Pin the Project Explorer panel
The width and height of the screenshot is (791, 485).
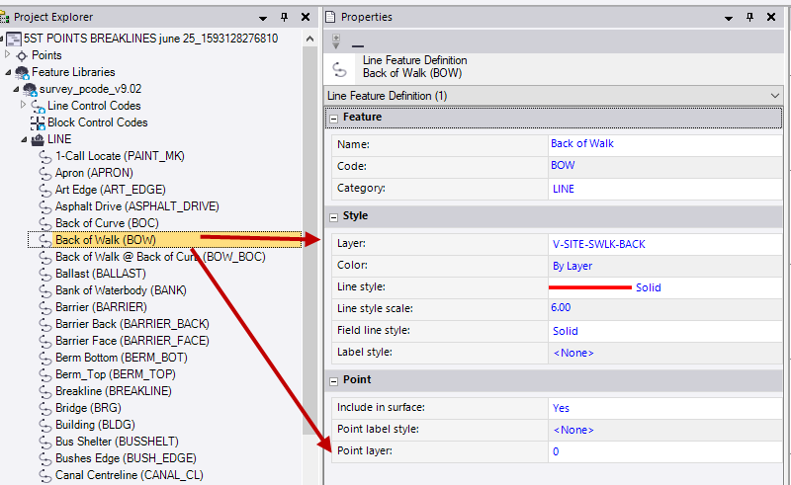pyautogui.click(x=284, y=17)
